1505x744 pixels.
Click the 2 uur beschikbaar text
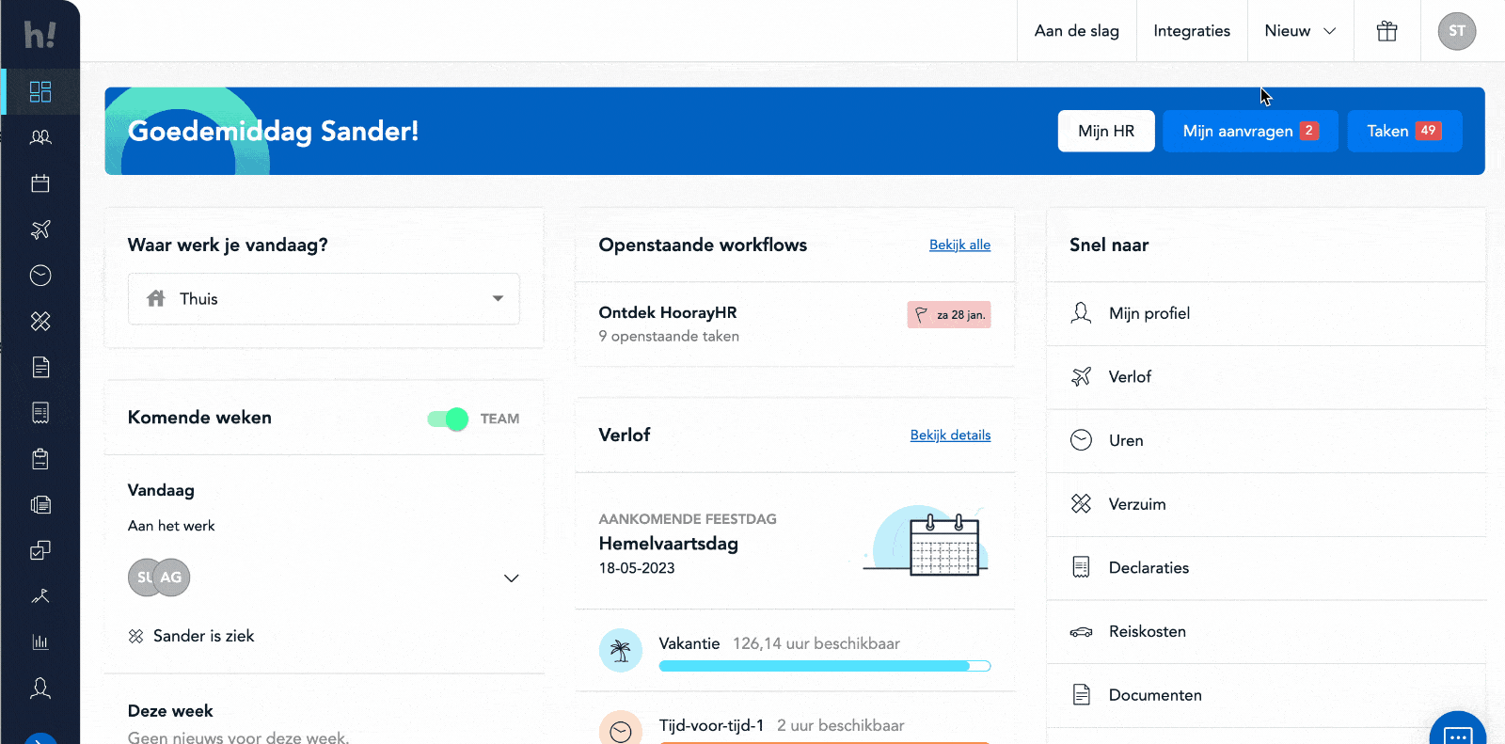(841, 725)
